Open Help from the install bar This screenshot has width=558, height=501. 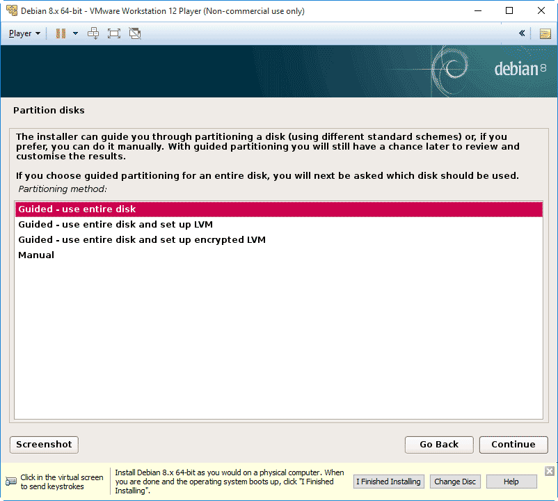[x=511, y=482]
